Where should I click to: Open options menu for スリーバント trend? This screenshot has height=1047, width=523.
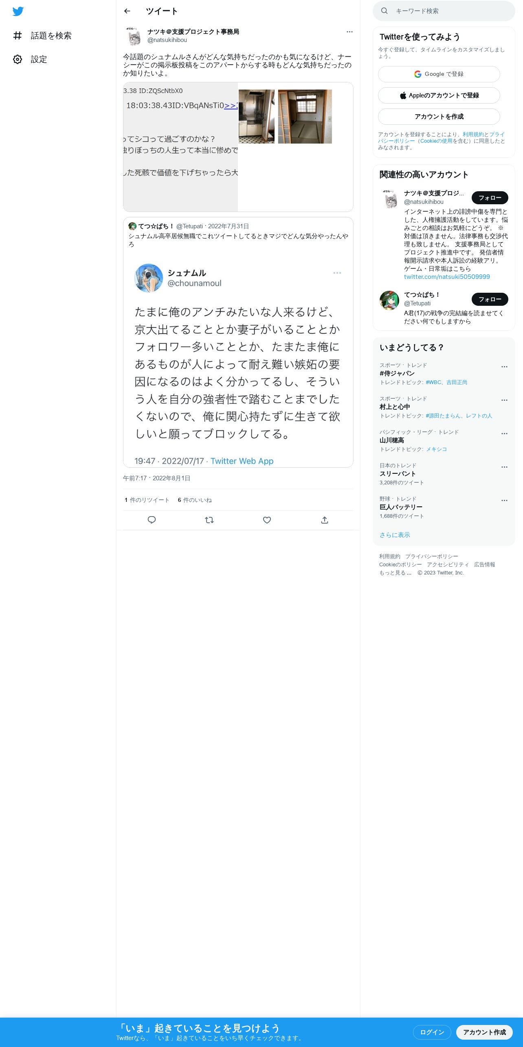pos(504,467)
